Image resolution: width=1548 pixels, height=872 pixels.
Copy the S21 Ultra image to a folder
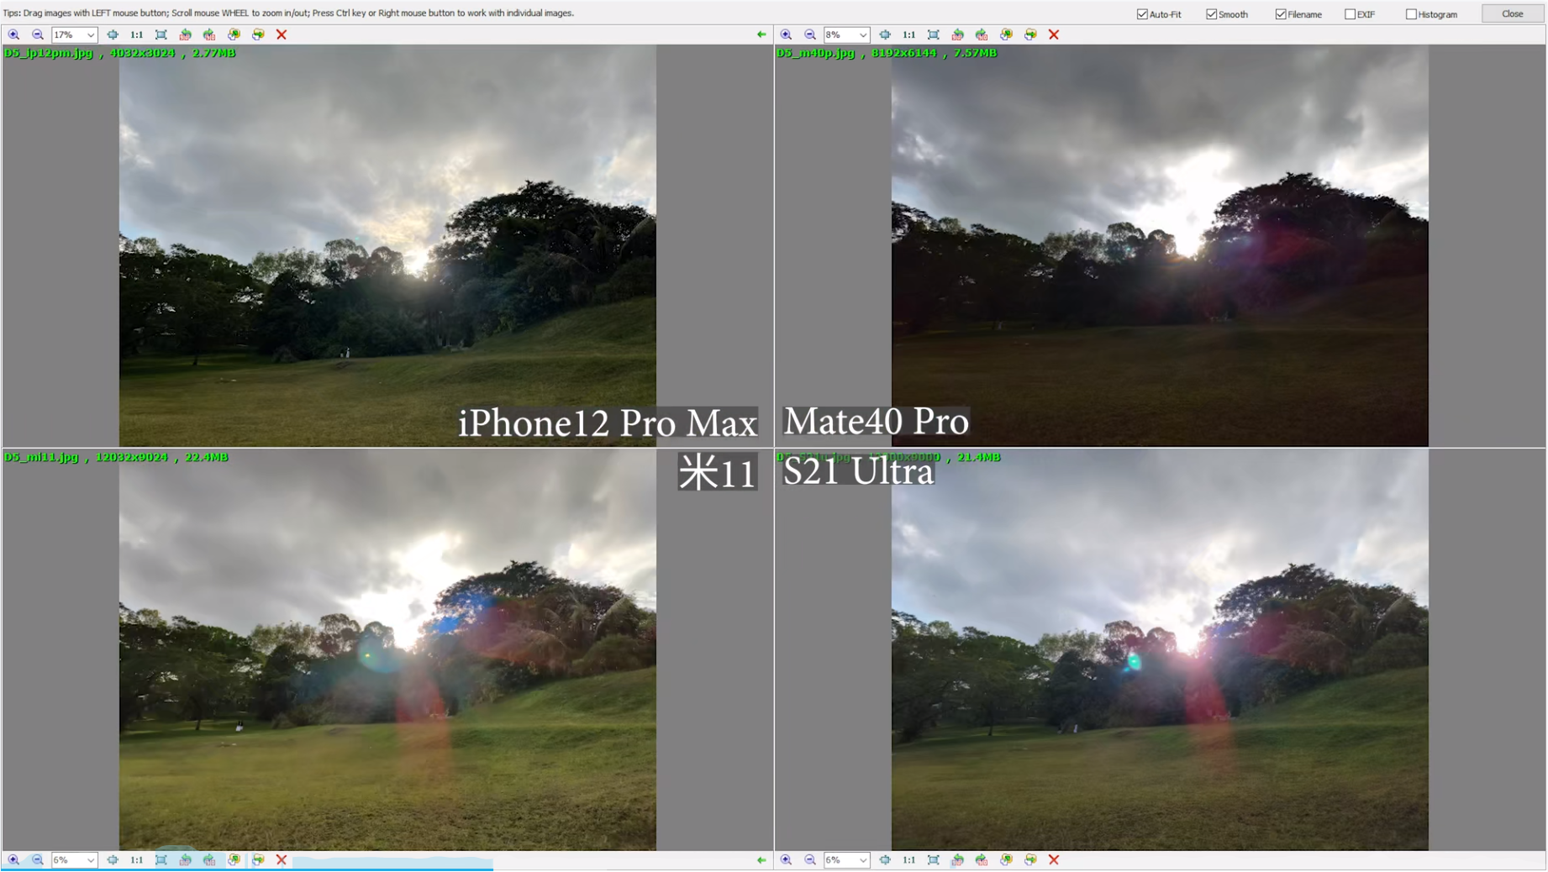pos(1006,859)
